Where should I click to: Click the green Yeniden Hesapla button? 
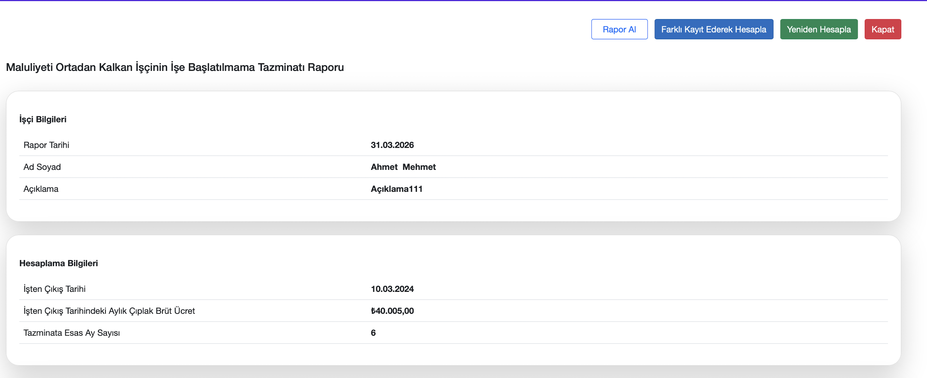click(818, 30)
